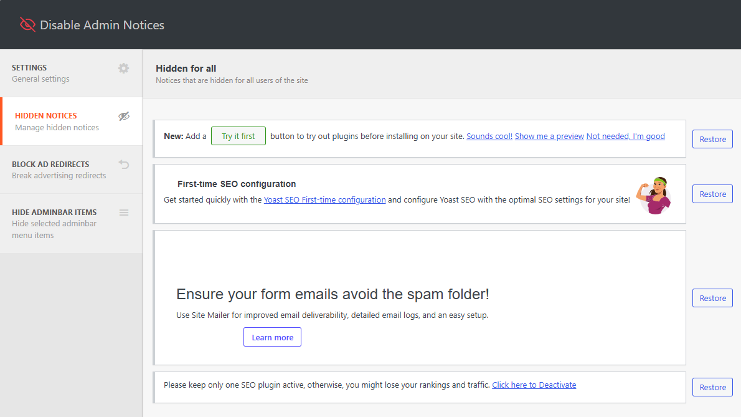Open the Block Ad Redirects section
Image resolution: width=741 pixels, height=417 pixels.
pyautogui.click(x=59, y=170)
